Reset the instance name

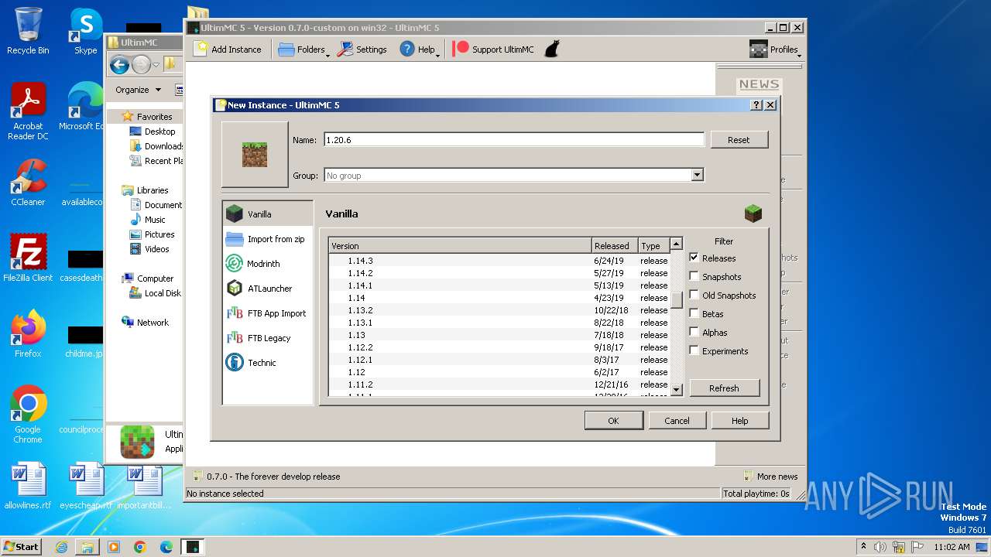point(739,140)
